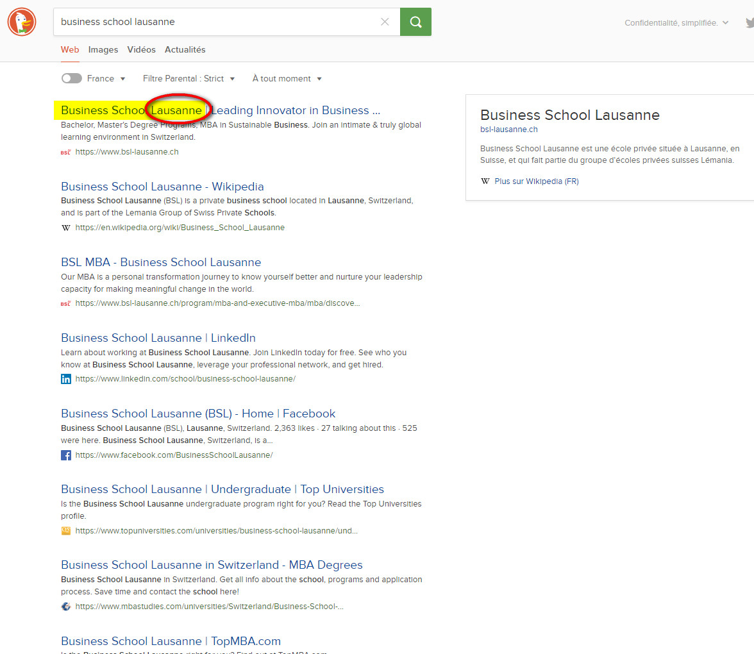754x654 pixels.
Task: Toggle the France region switch
Action: click(x=72, y=78)
